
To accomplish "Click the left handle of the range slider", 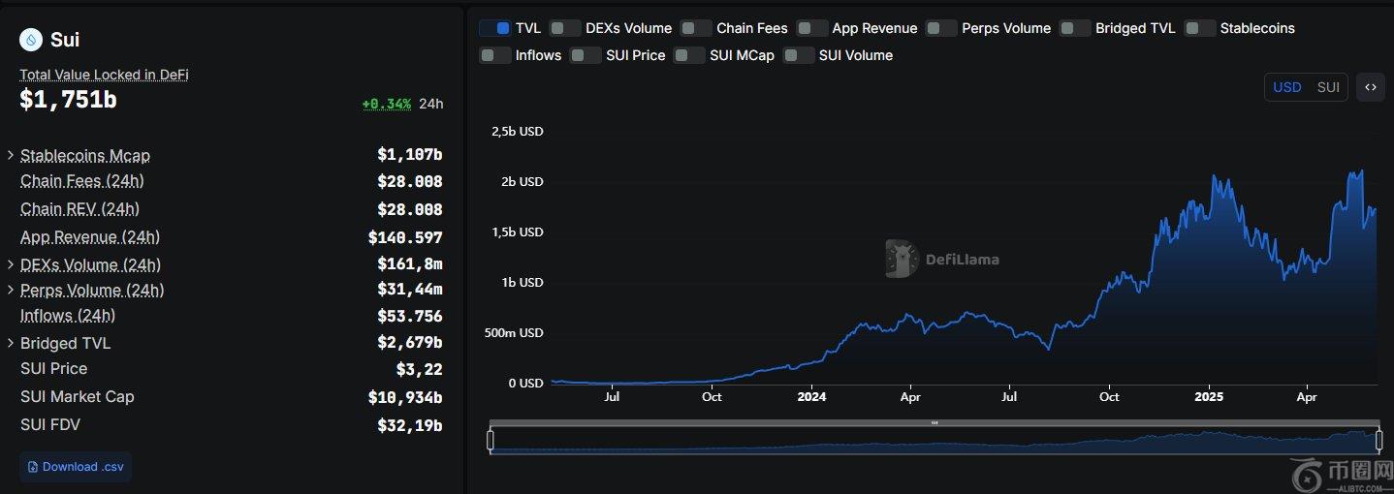I will (x=491, y=440).
